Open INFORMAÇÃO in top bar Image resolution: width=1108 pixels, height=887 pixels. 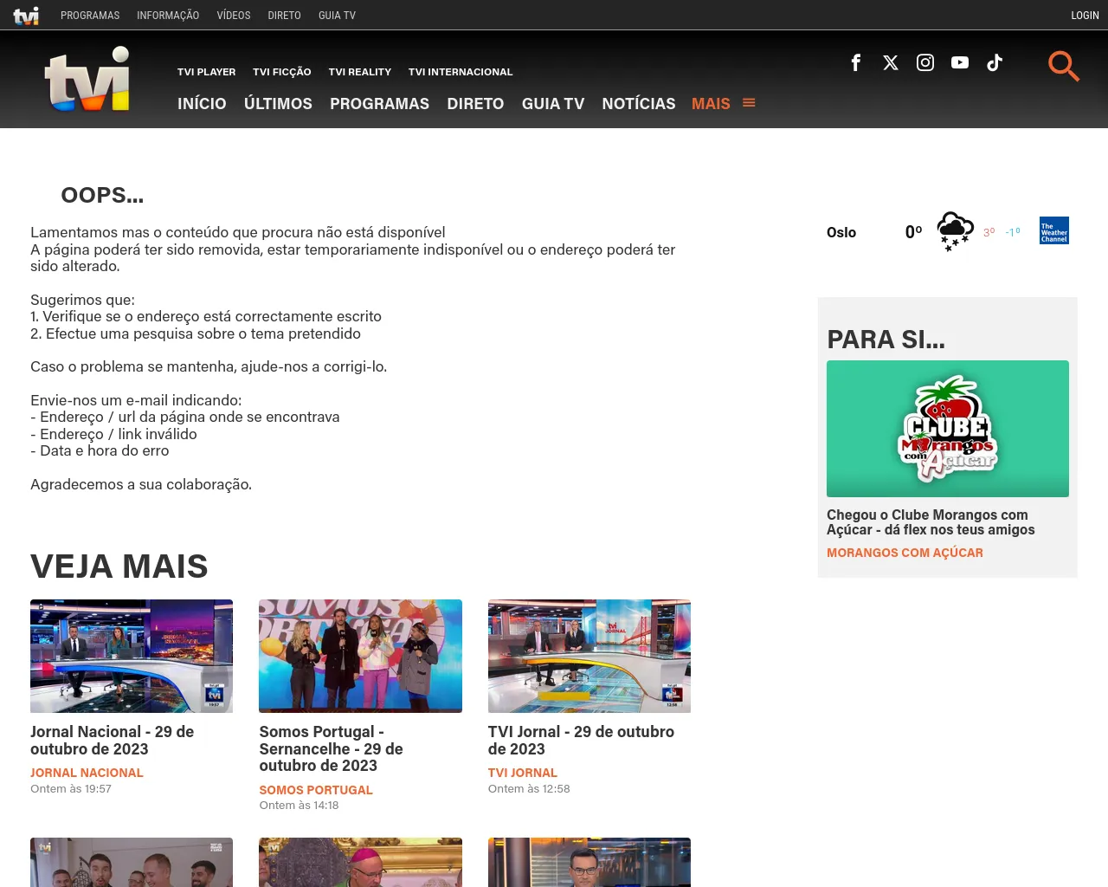(x=168, y=16)
